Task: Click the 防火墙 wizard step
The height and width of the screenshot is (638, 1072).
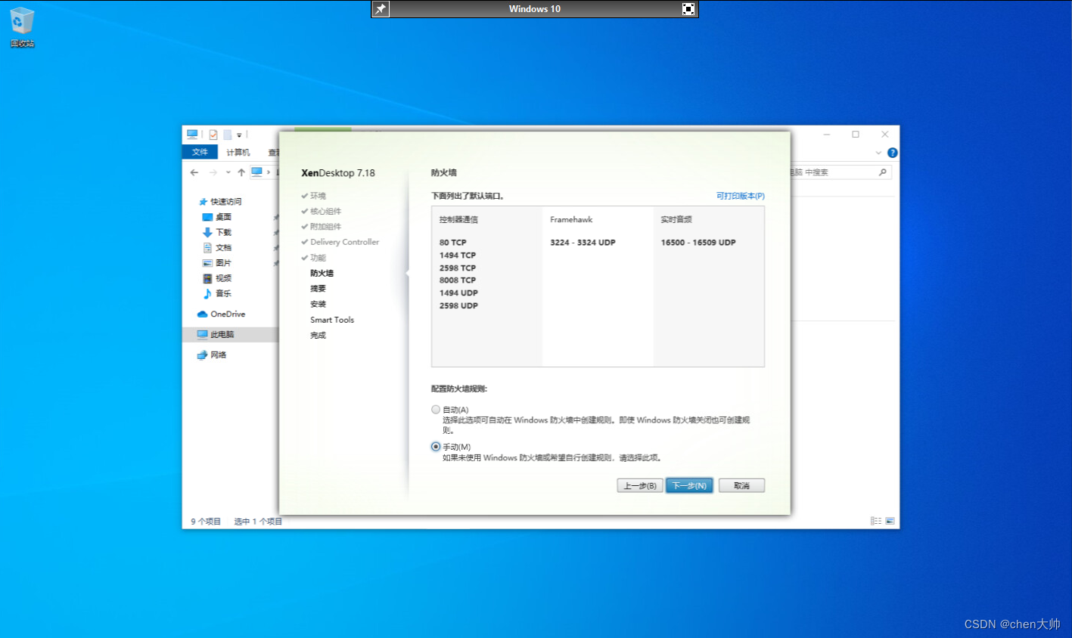Action: [x=322, y=273]
